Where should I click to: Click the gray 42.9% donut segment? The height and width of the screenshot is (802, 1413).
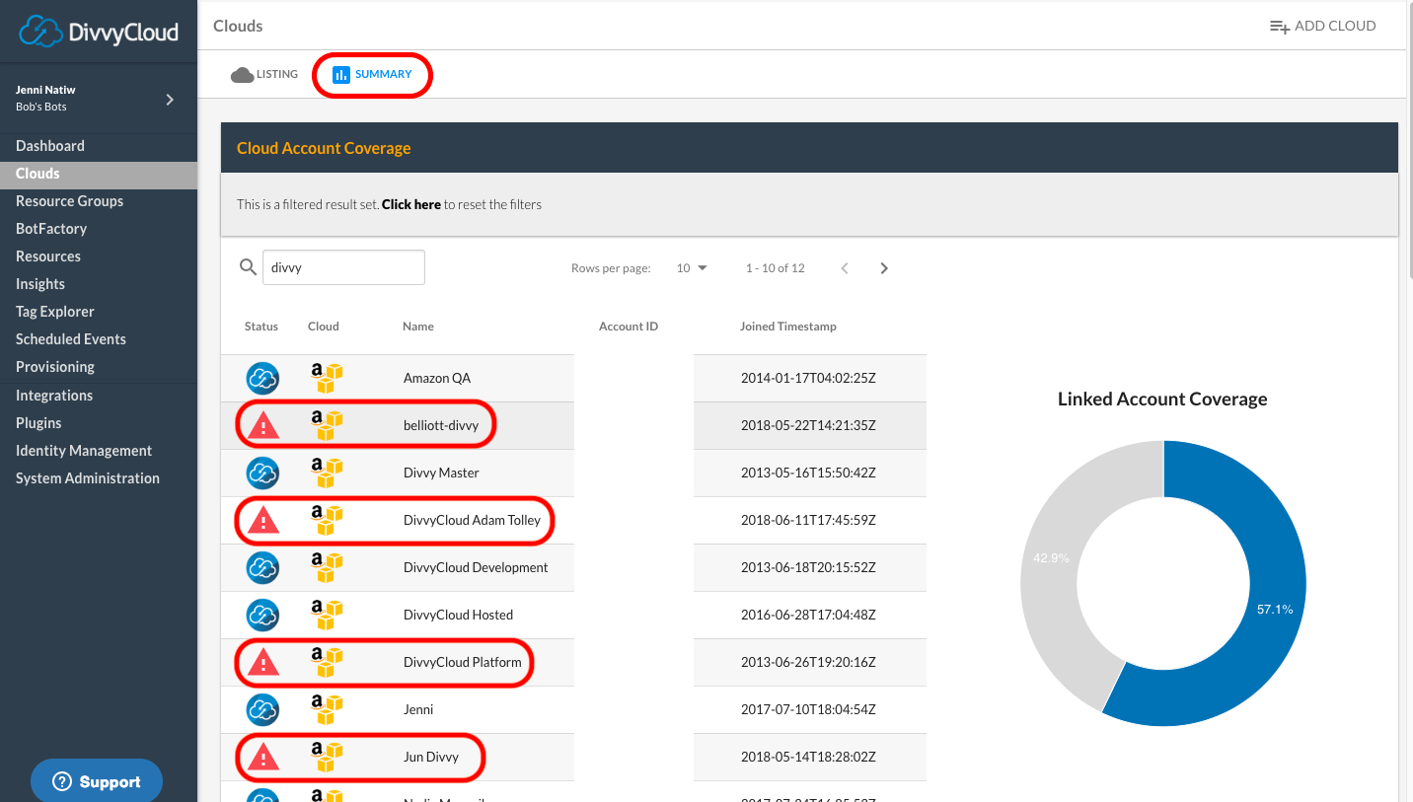click(x=1051, y=558)
